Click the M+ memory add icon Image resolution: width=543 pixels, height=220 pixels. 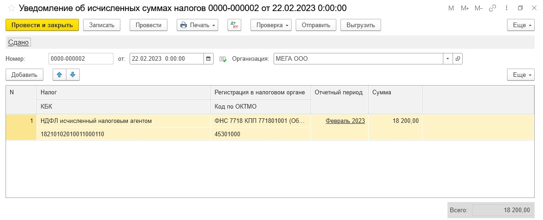pyautogui.click(x=465, y=8)
